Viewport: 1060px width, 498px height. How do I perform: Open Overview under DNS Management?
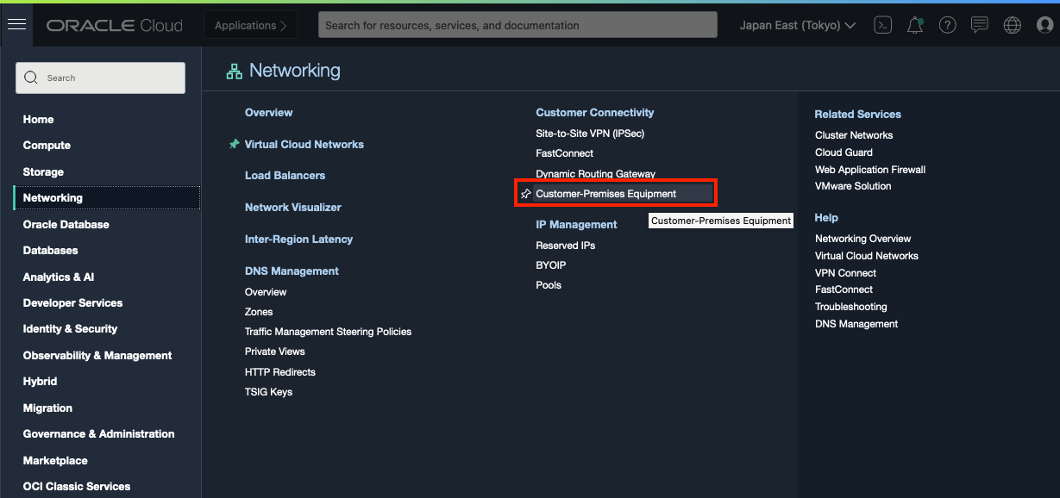[266, 292]
